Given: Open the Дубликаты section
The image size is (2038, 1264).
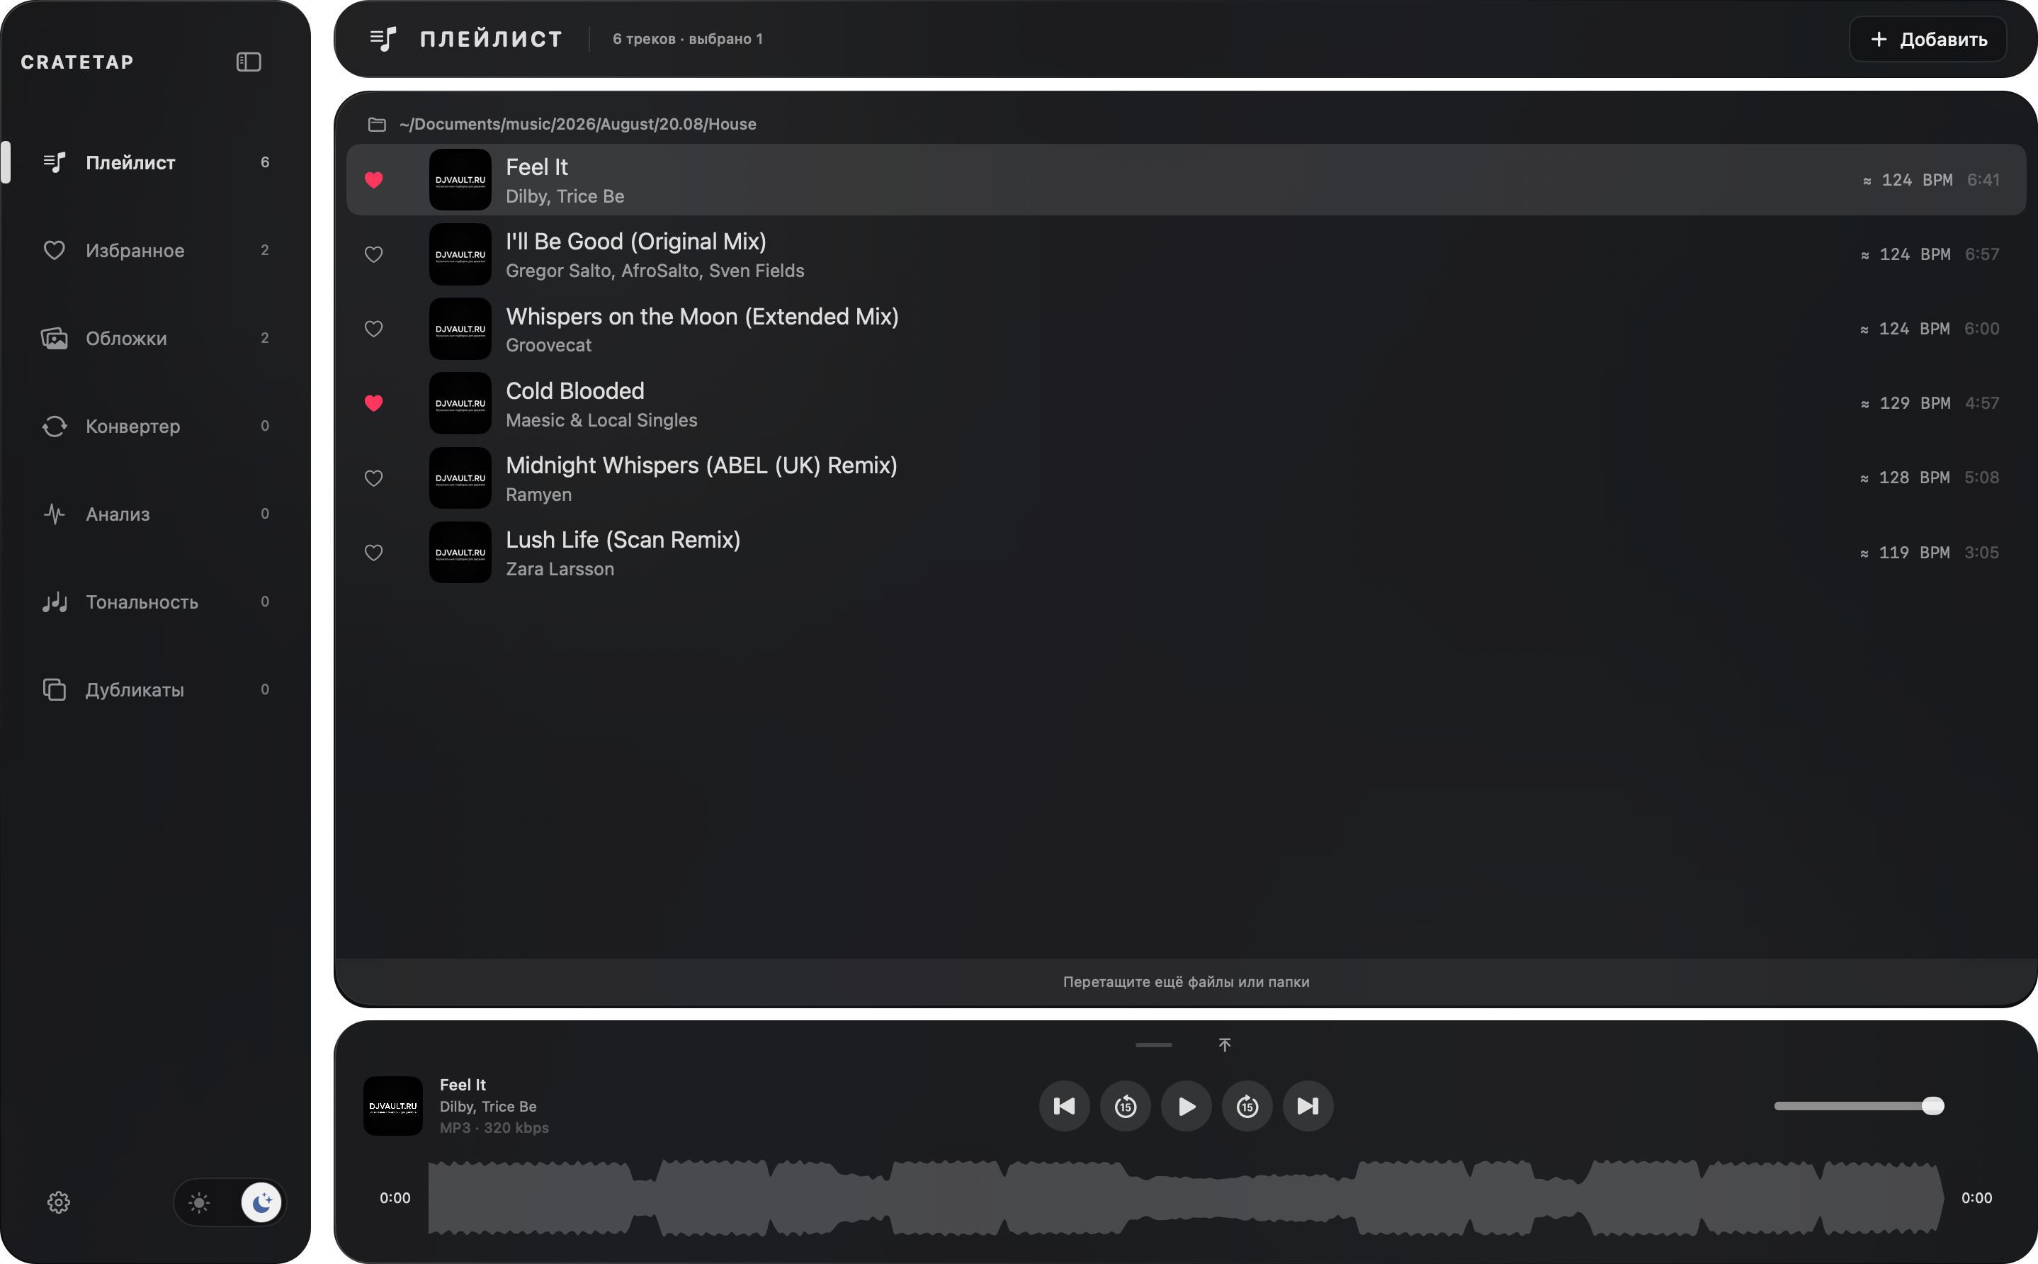Looking at the screenshot, I should [x=155, y=689].
